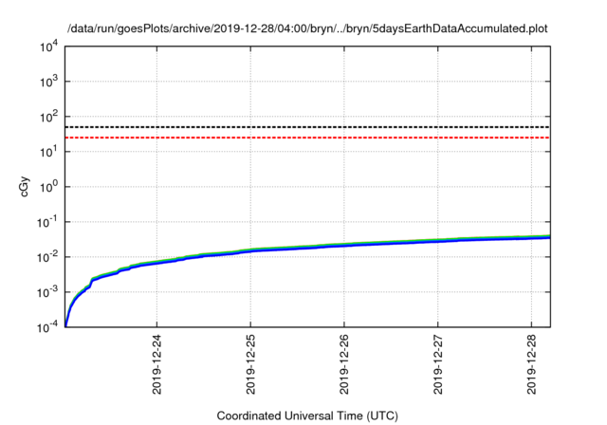This screenshot has height=425, width=607.
Task: Click the plot file path title
Action: coord(307,28)
